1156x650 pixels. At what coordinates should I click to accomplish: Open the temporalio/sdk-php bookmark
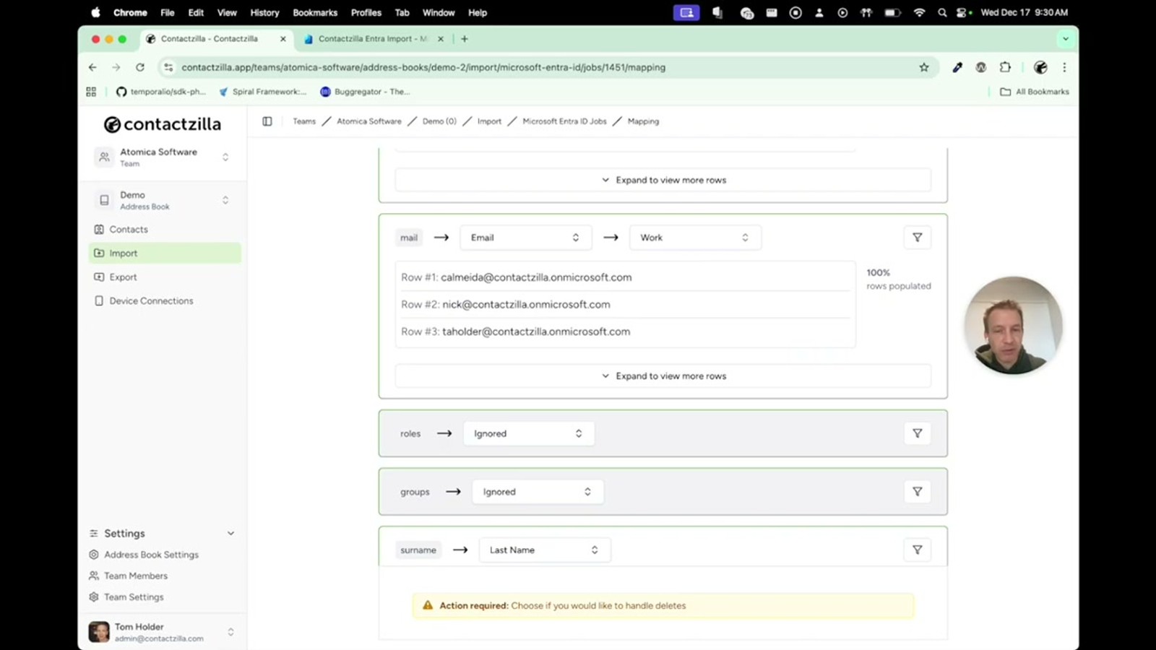[x=161, y=92]
